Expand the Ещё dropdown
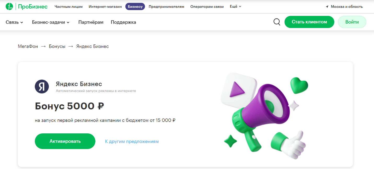 coord(235,6)
